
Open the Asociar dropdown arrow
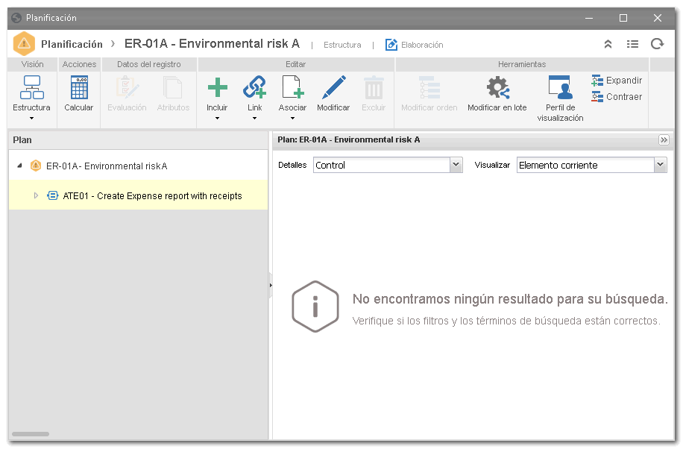coord(293,118)
